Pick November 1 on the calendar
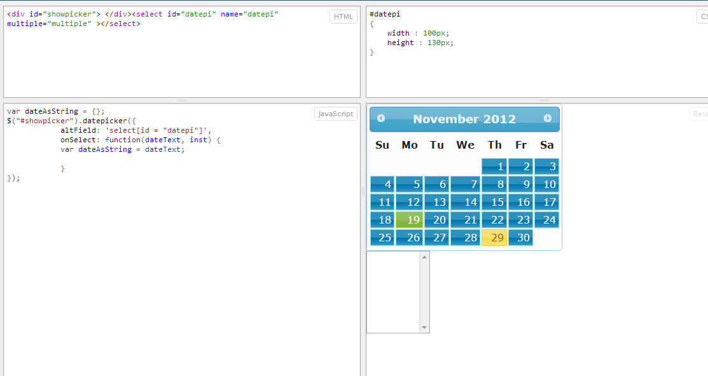This screenshot has width=708, height=376. point(494,166)
